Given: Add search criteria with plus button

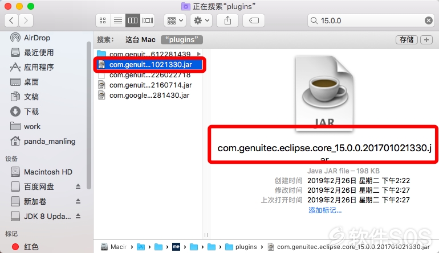Looking at the screenshot, I should 426,40.
